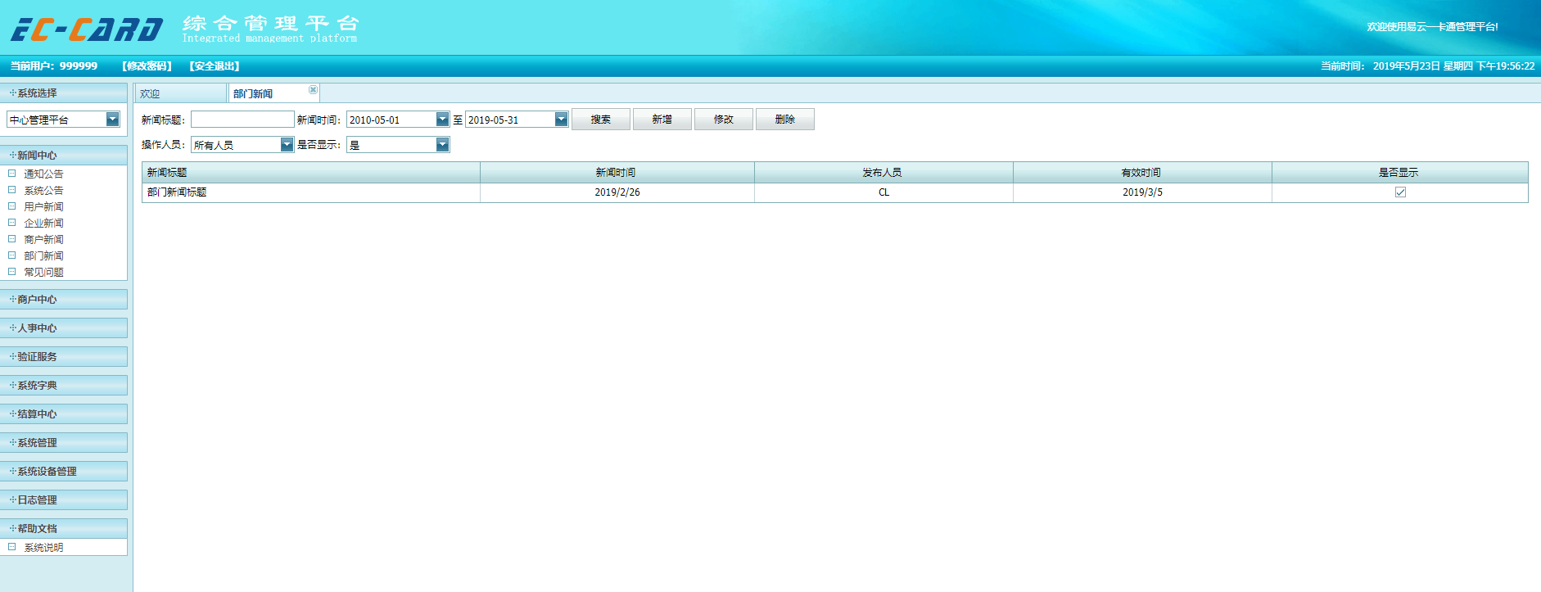
Task: Expand the 日志管理 section
Action: pos(64,499)
